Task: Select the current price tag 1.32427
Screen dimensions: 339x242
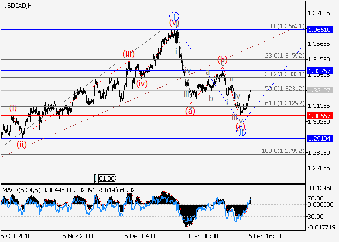Action: point(320,90)
